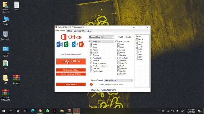204x114 pixels.
Task: Open the Haroon Khadim desktop folder
Action: (x=5, y=7)
